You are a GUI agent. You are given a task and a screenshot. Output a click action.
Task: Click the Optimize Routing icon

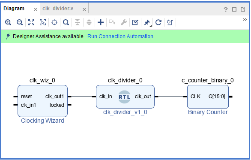170,22
